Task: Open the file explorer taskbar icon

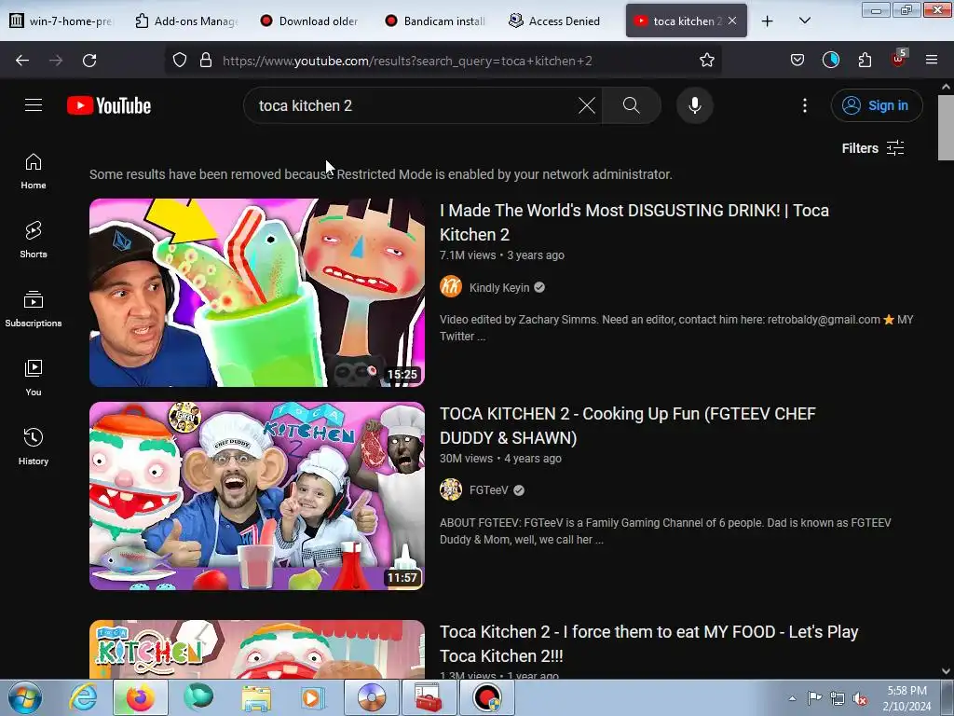Action: [x=256, y=697]
